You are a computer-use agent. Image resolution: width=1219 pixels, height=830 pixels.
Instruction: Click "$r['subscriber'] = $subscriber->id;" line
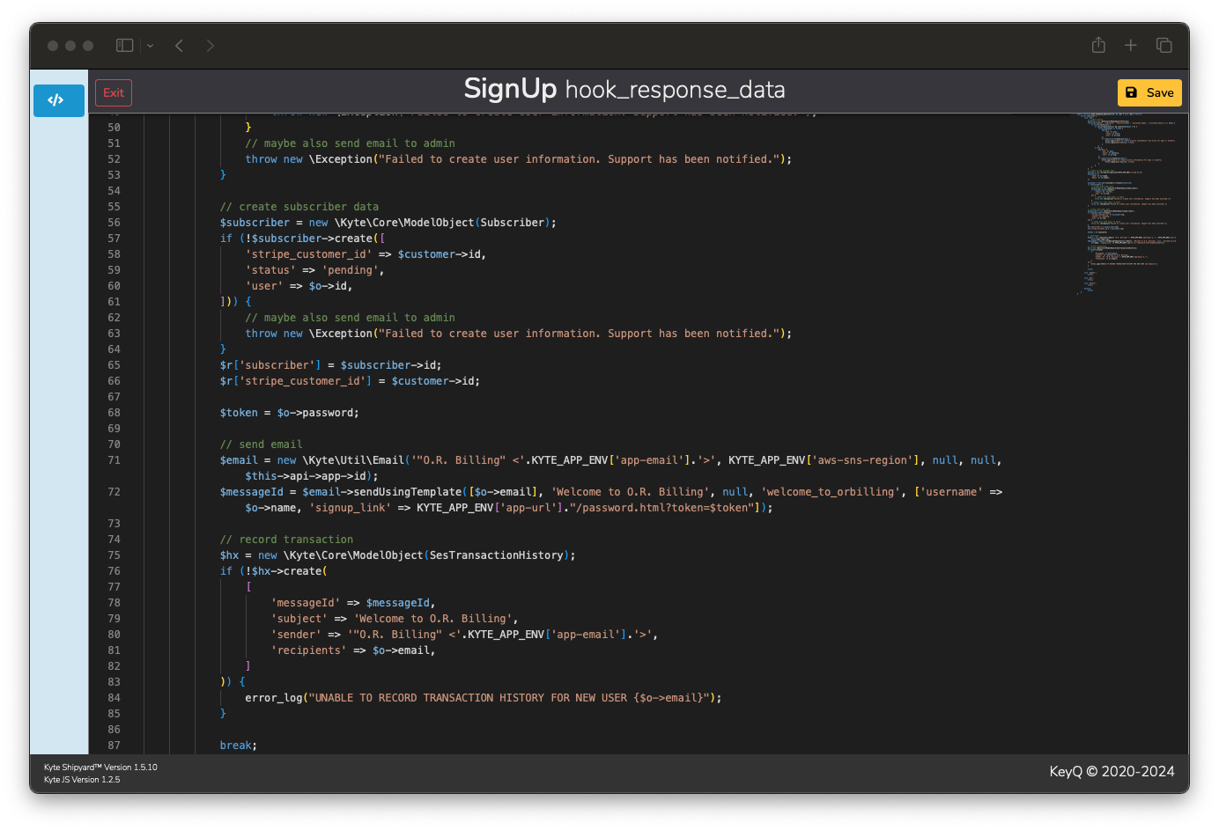coord(331,365)
